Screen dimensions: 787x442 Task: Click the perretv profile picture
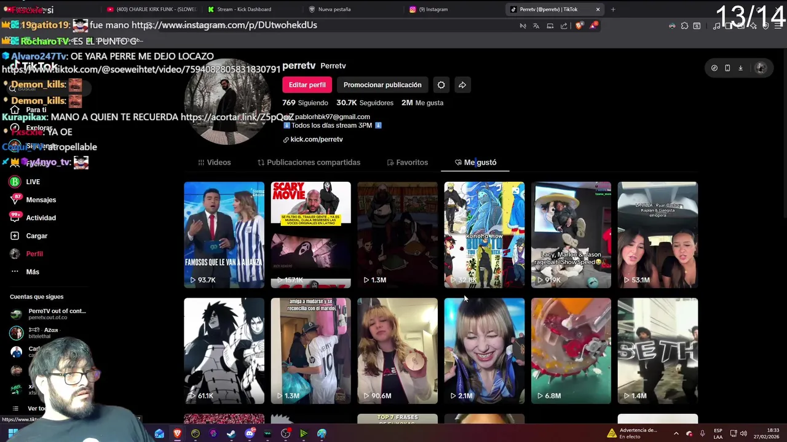227,103
